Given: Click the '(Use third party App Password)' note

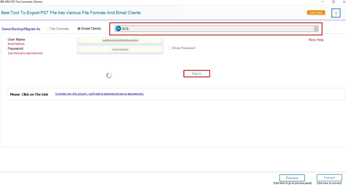Looking at the screenshot, I should click(x=25, y=53).
